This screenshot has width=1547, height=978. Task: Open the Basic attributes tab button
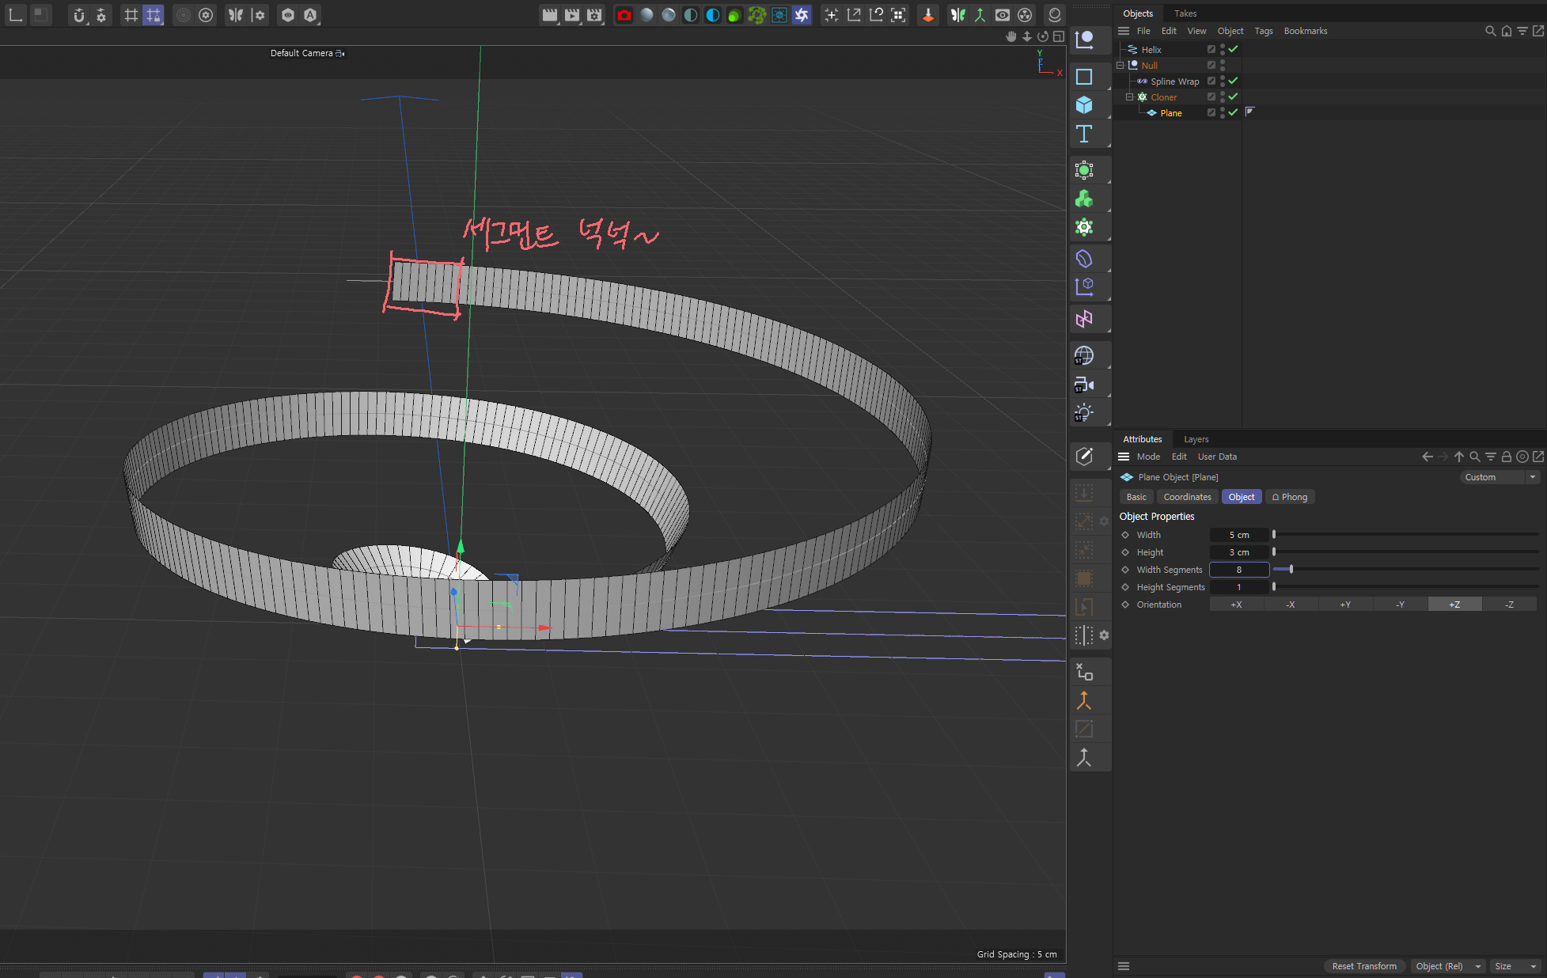(x=1136, y=497)
